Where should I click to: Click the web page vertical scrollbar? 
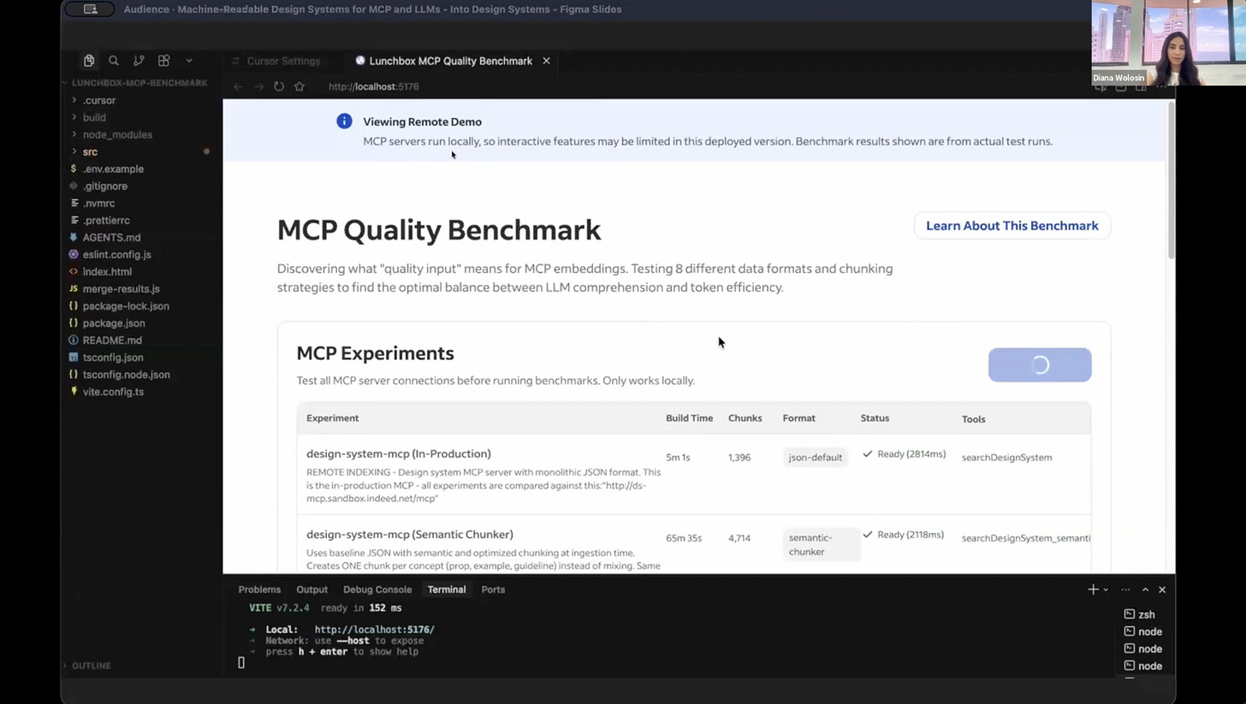point(1170,180)
